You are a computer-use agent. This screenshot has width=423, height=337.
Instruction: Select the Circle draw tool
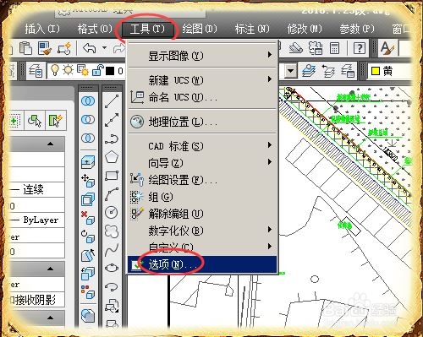[x=112, y=212]
